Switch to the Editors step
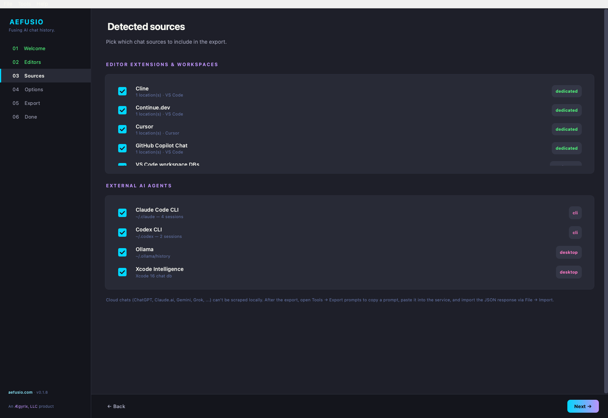The width and height of the screenshot is (608, 418). (x=32, y=62)
